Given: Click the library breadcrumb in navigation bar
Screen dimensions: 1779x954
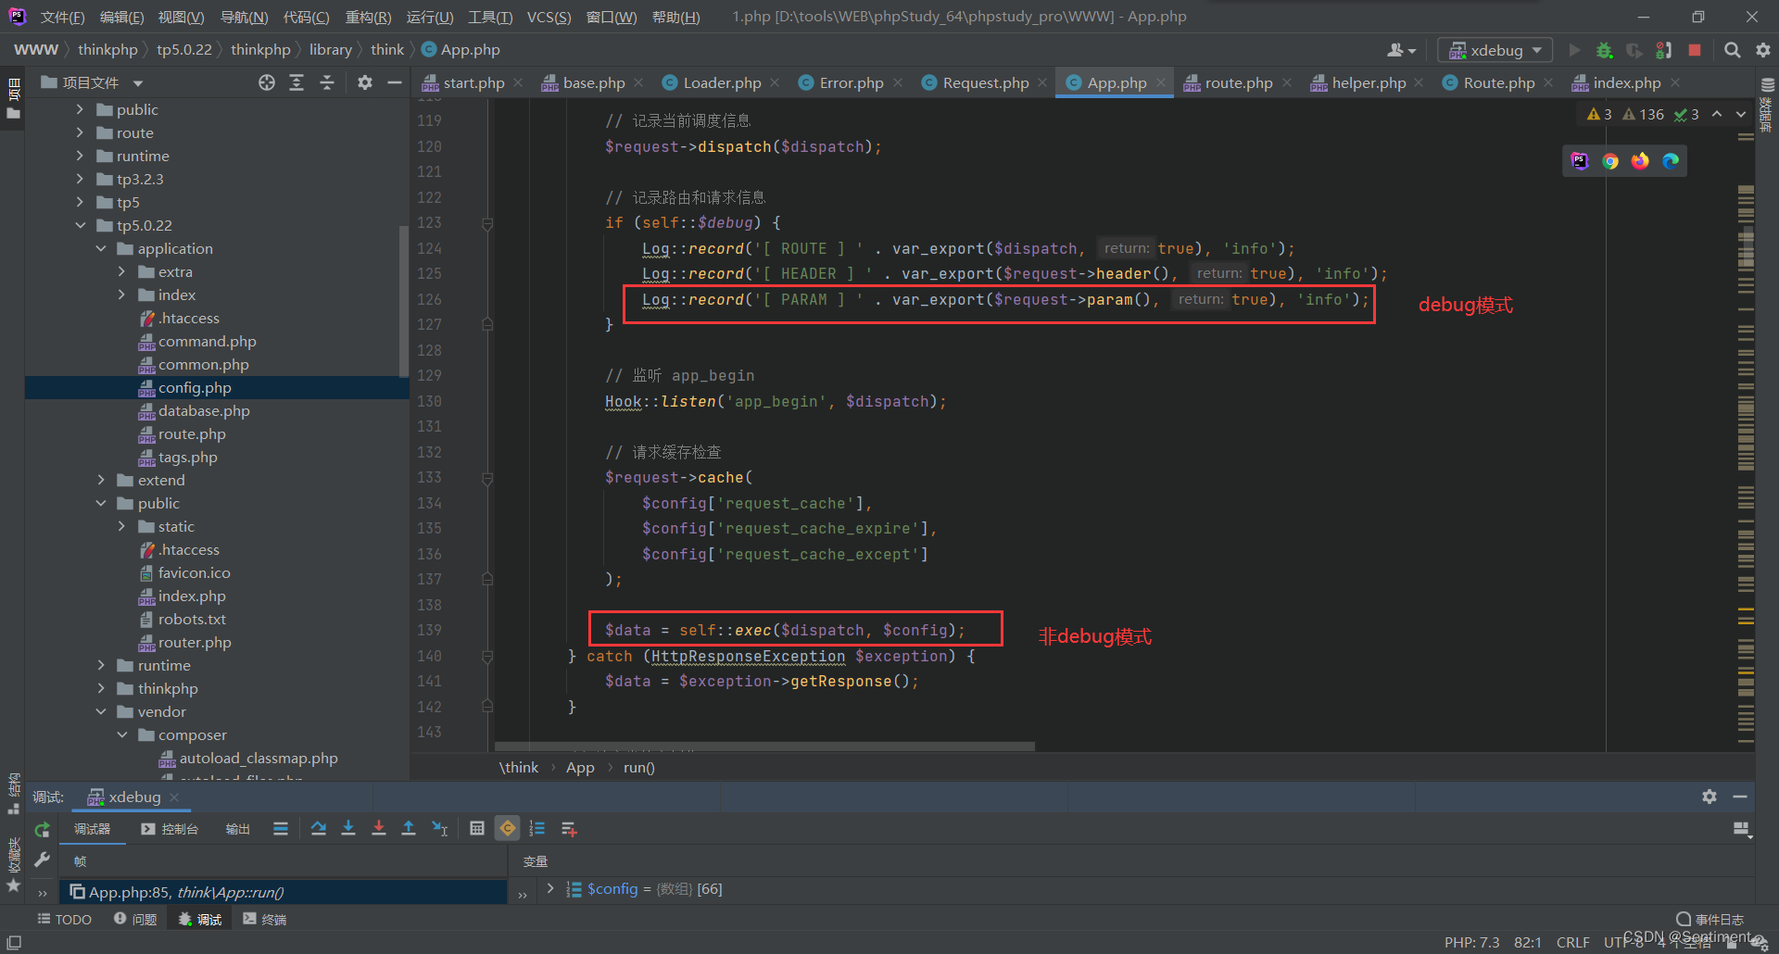Looking at the screenshot, I should [330, 50].
